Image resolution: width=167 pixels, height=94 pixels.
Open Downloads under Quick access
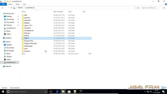point(10,19)
